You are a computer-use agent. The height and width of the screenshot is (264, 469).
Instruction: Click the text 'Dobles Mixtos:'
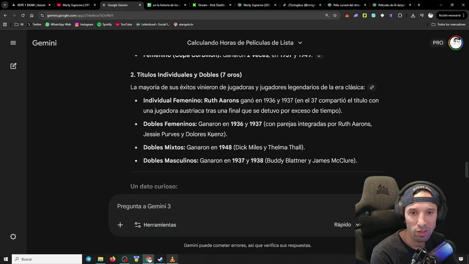click(x=164, y=147)
